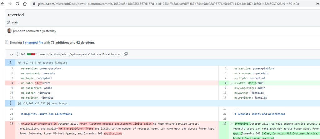Click the diffstat colored squares indicator

coord(32,54)
